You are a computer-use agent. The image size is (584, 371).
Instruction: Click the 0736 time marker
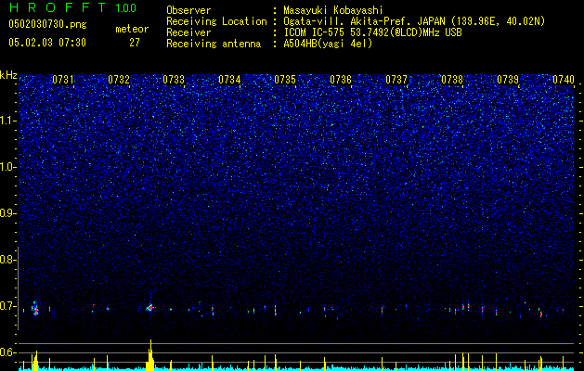(341, 80)
